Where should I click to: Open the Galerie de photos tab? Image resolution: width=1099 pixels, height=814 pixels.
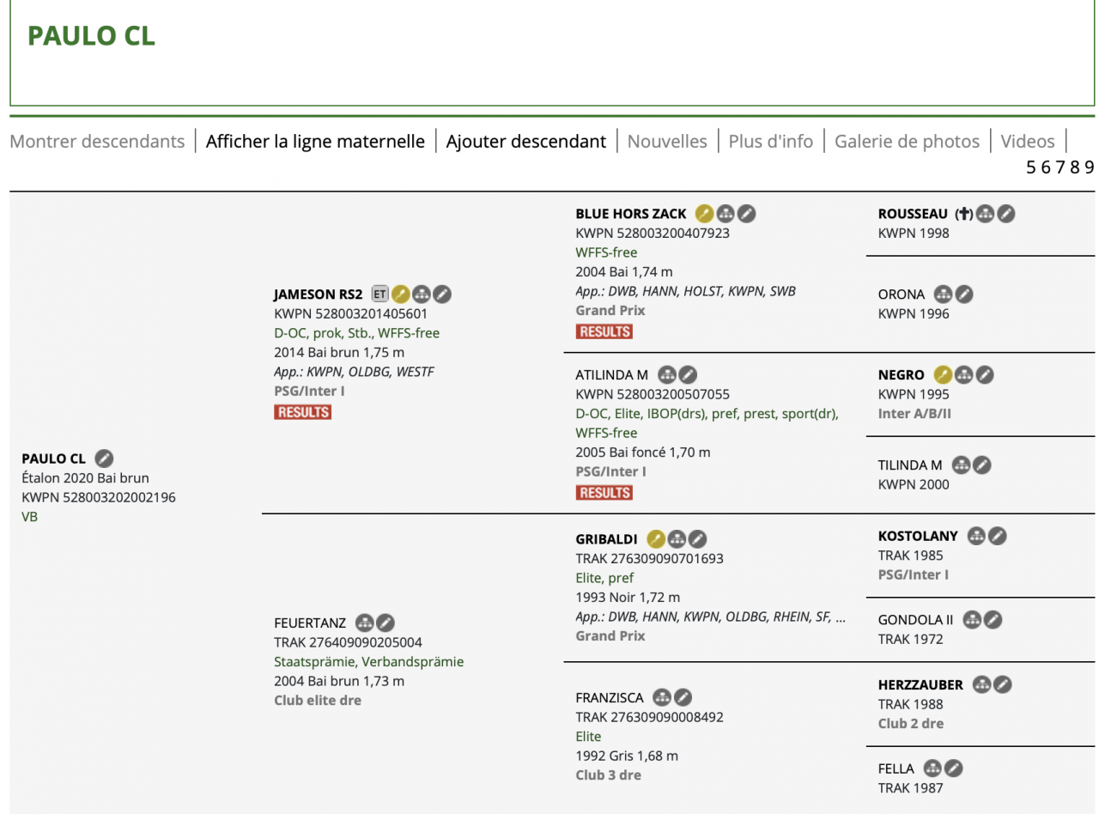click(x=907, y=142)
